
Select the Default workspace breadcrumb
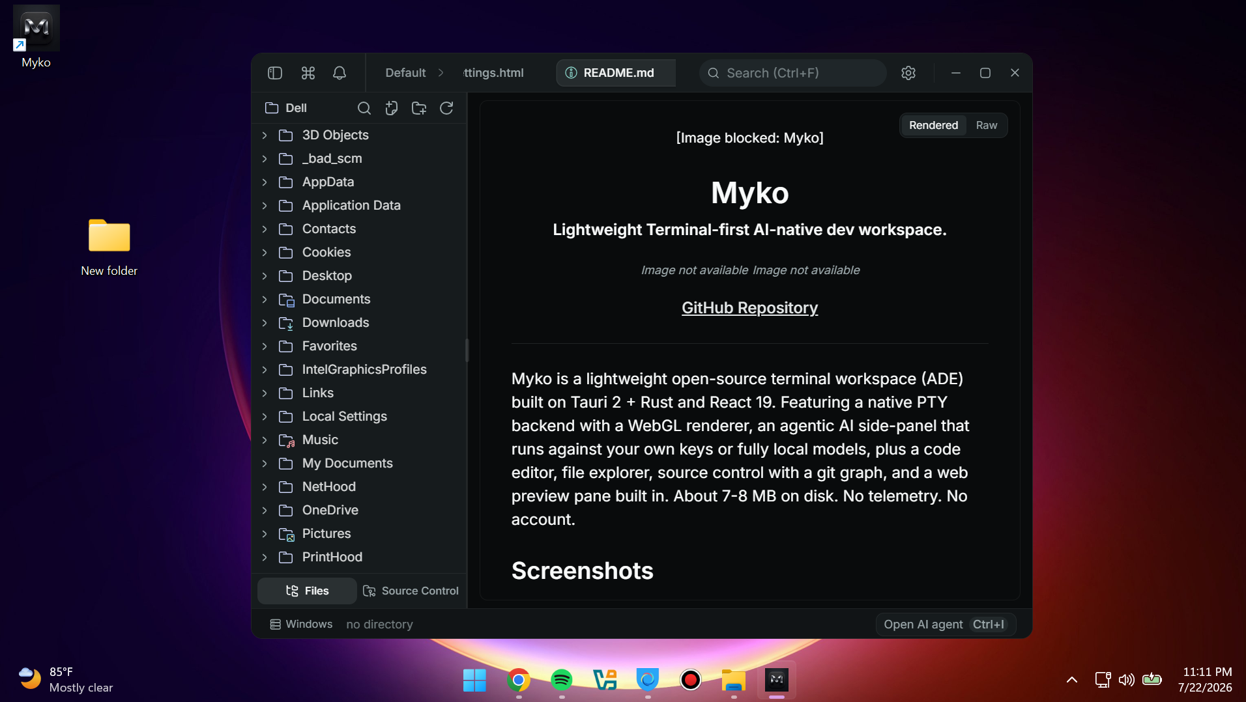point(405,73)
